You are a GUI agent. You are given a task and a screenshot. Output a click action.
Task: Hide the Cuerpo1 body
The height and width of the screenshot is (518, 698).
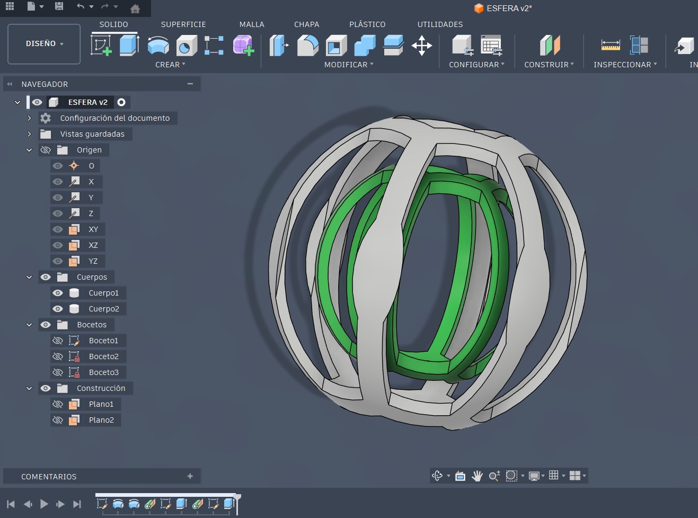[x=58, y=293]
